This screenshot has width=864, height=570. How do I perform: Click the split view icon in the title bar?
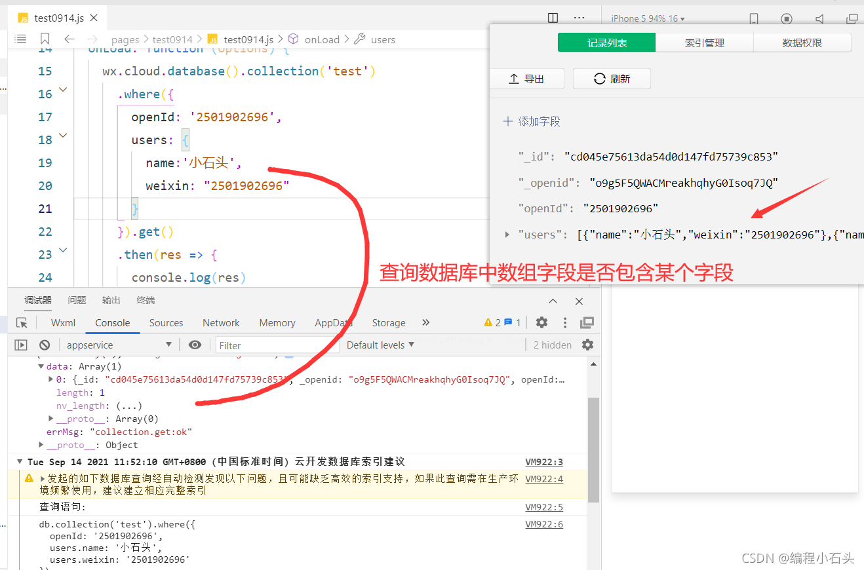tap(553, 18)
